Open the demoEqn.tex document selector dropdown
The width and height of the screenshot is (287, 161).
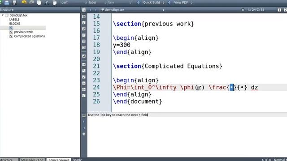133,10
